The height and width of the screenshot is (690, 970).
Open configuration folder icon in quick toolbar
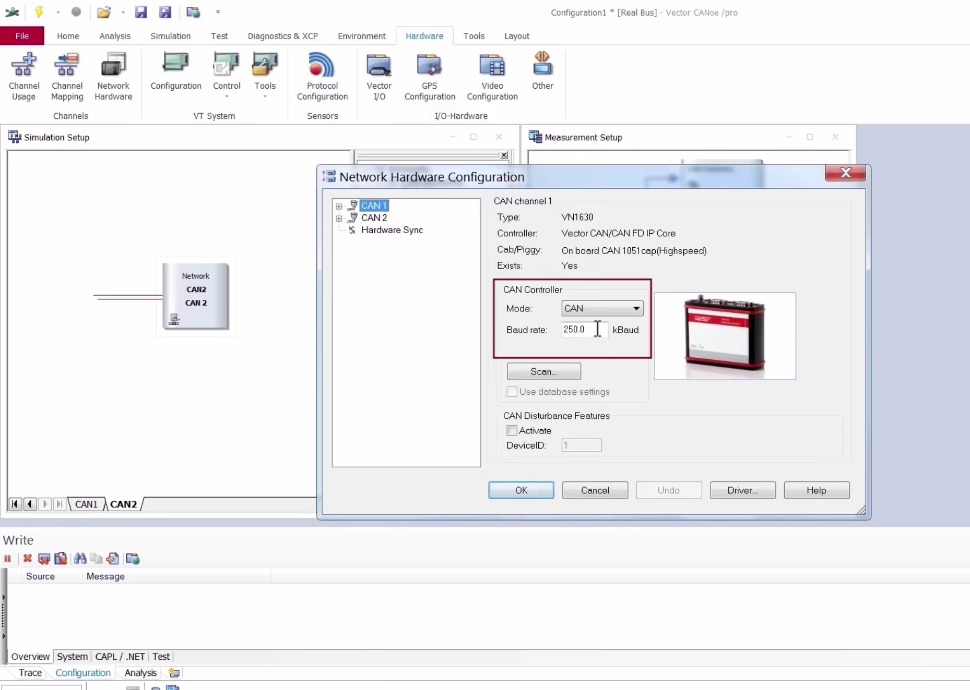(104, 11)
